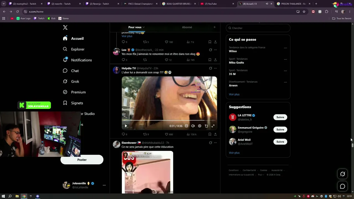
Task: Open the Accueil home page in X sidebar
Action: pos(73,38)
